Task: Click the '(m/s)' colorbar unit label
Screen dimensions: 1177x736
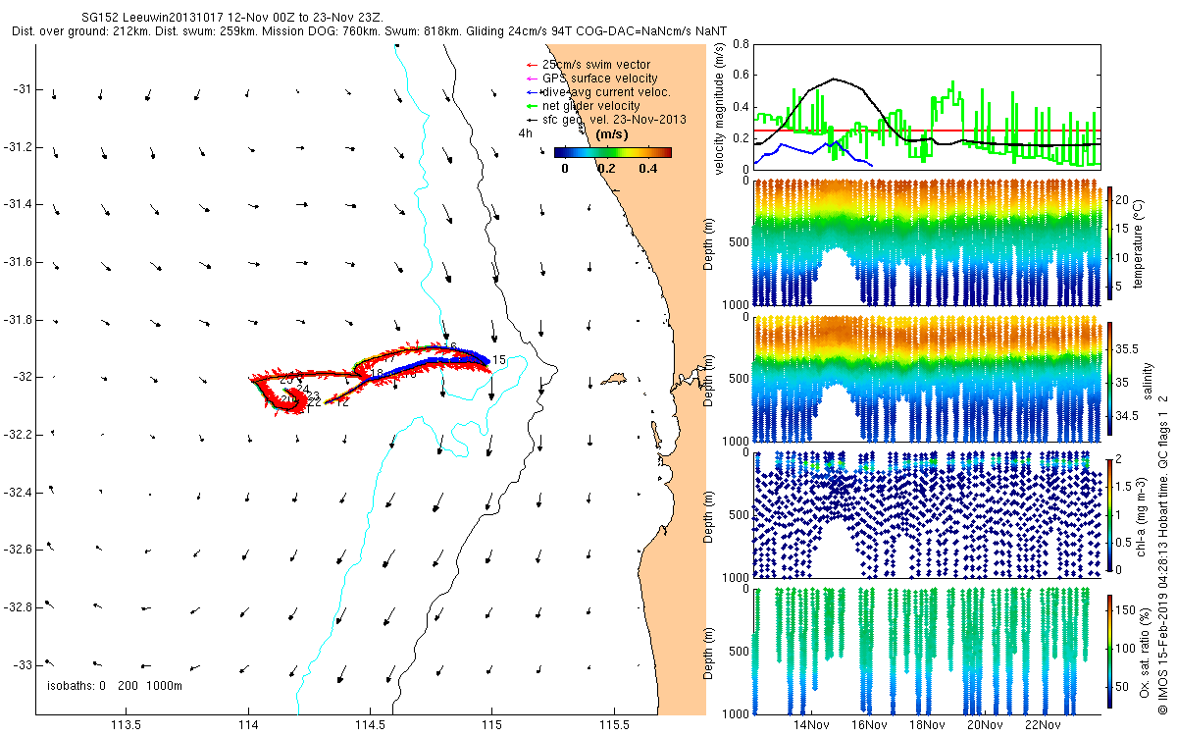Action: pyautogui.click(x=613, y=134)
